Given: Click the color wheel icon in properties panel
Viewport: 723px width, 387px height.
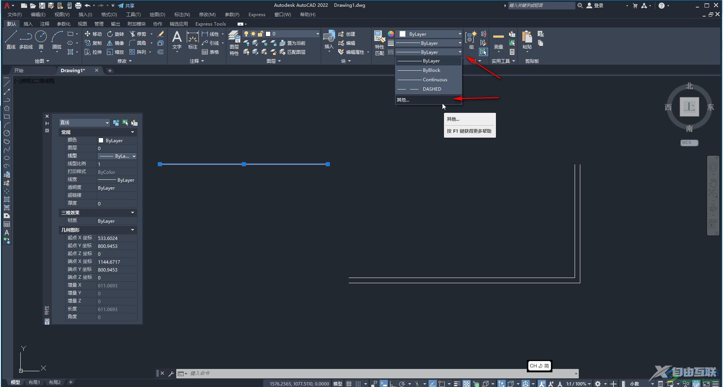Looking at the screenshot, I should pyautogui.click(x=391, y=34).
